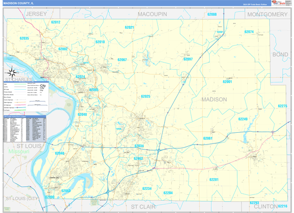
Task: Click the ST CLAIR county label
Action: click(x=143, y=207)
